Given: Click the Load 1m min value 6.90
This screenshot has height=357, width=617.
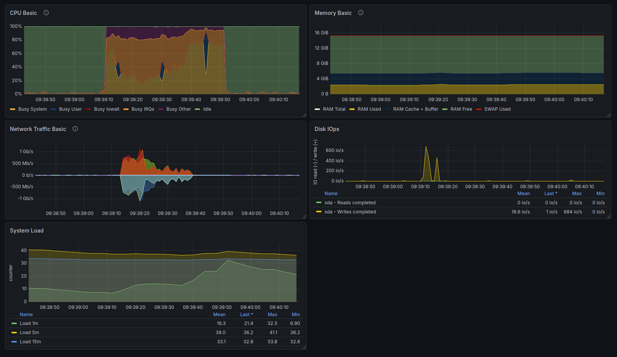Looking at the screenshot, I should point(295,323).
